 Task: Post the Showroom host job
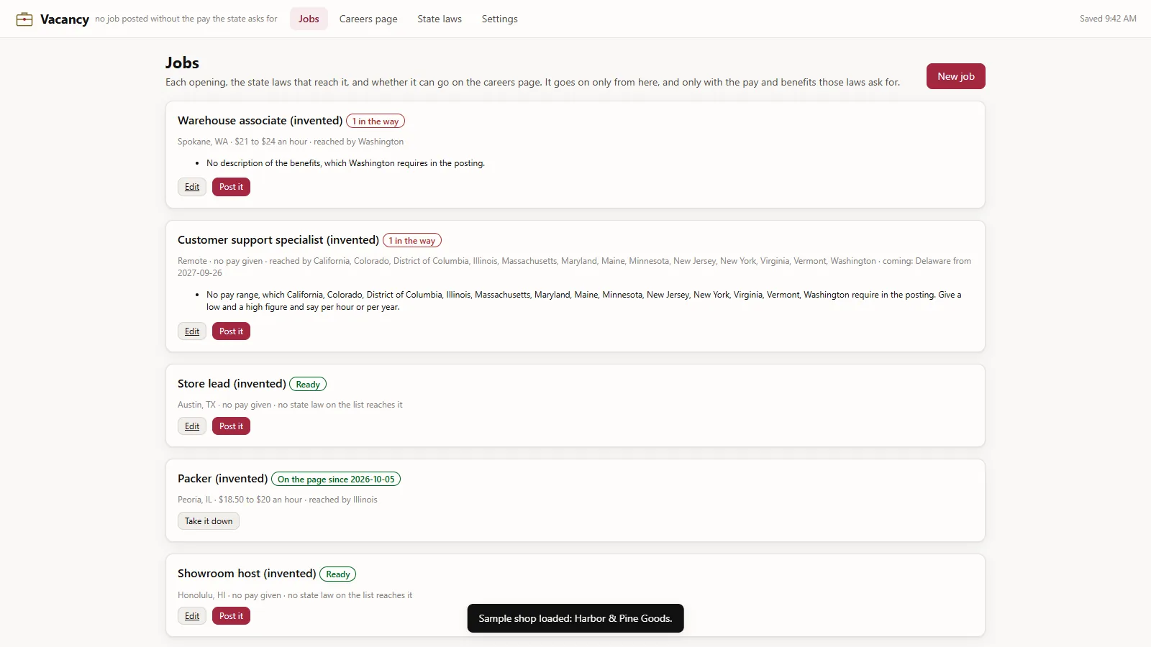coord(231,616)
